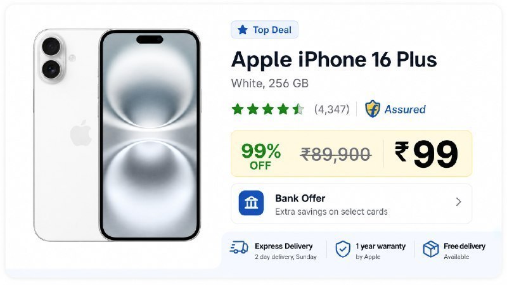Image resolution: width=507 pixels, height=285 pixels.
Task: Click the struck-through ₹89,900 original price
Action: (x=336, y=154)
